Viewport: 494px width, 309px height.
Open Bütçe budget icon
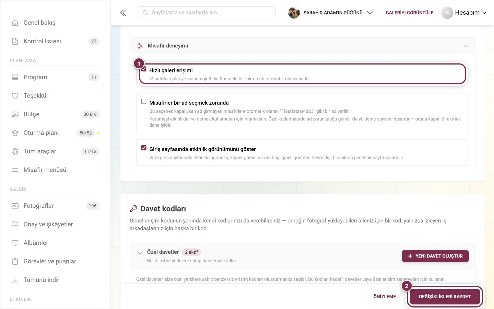tap(15, 114)
